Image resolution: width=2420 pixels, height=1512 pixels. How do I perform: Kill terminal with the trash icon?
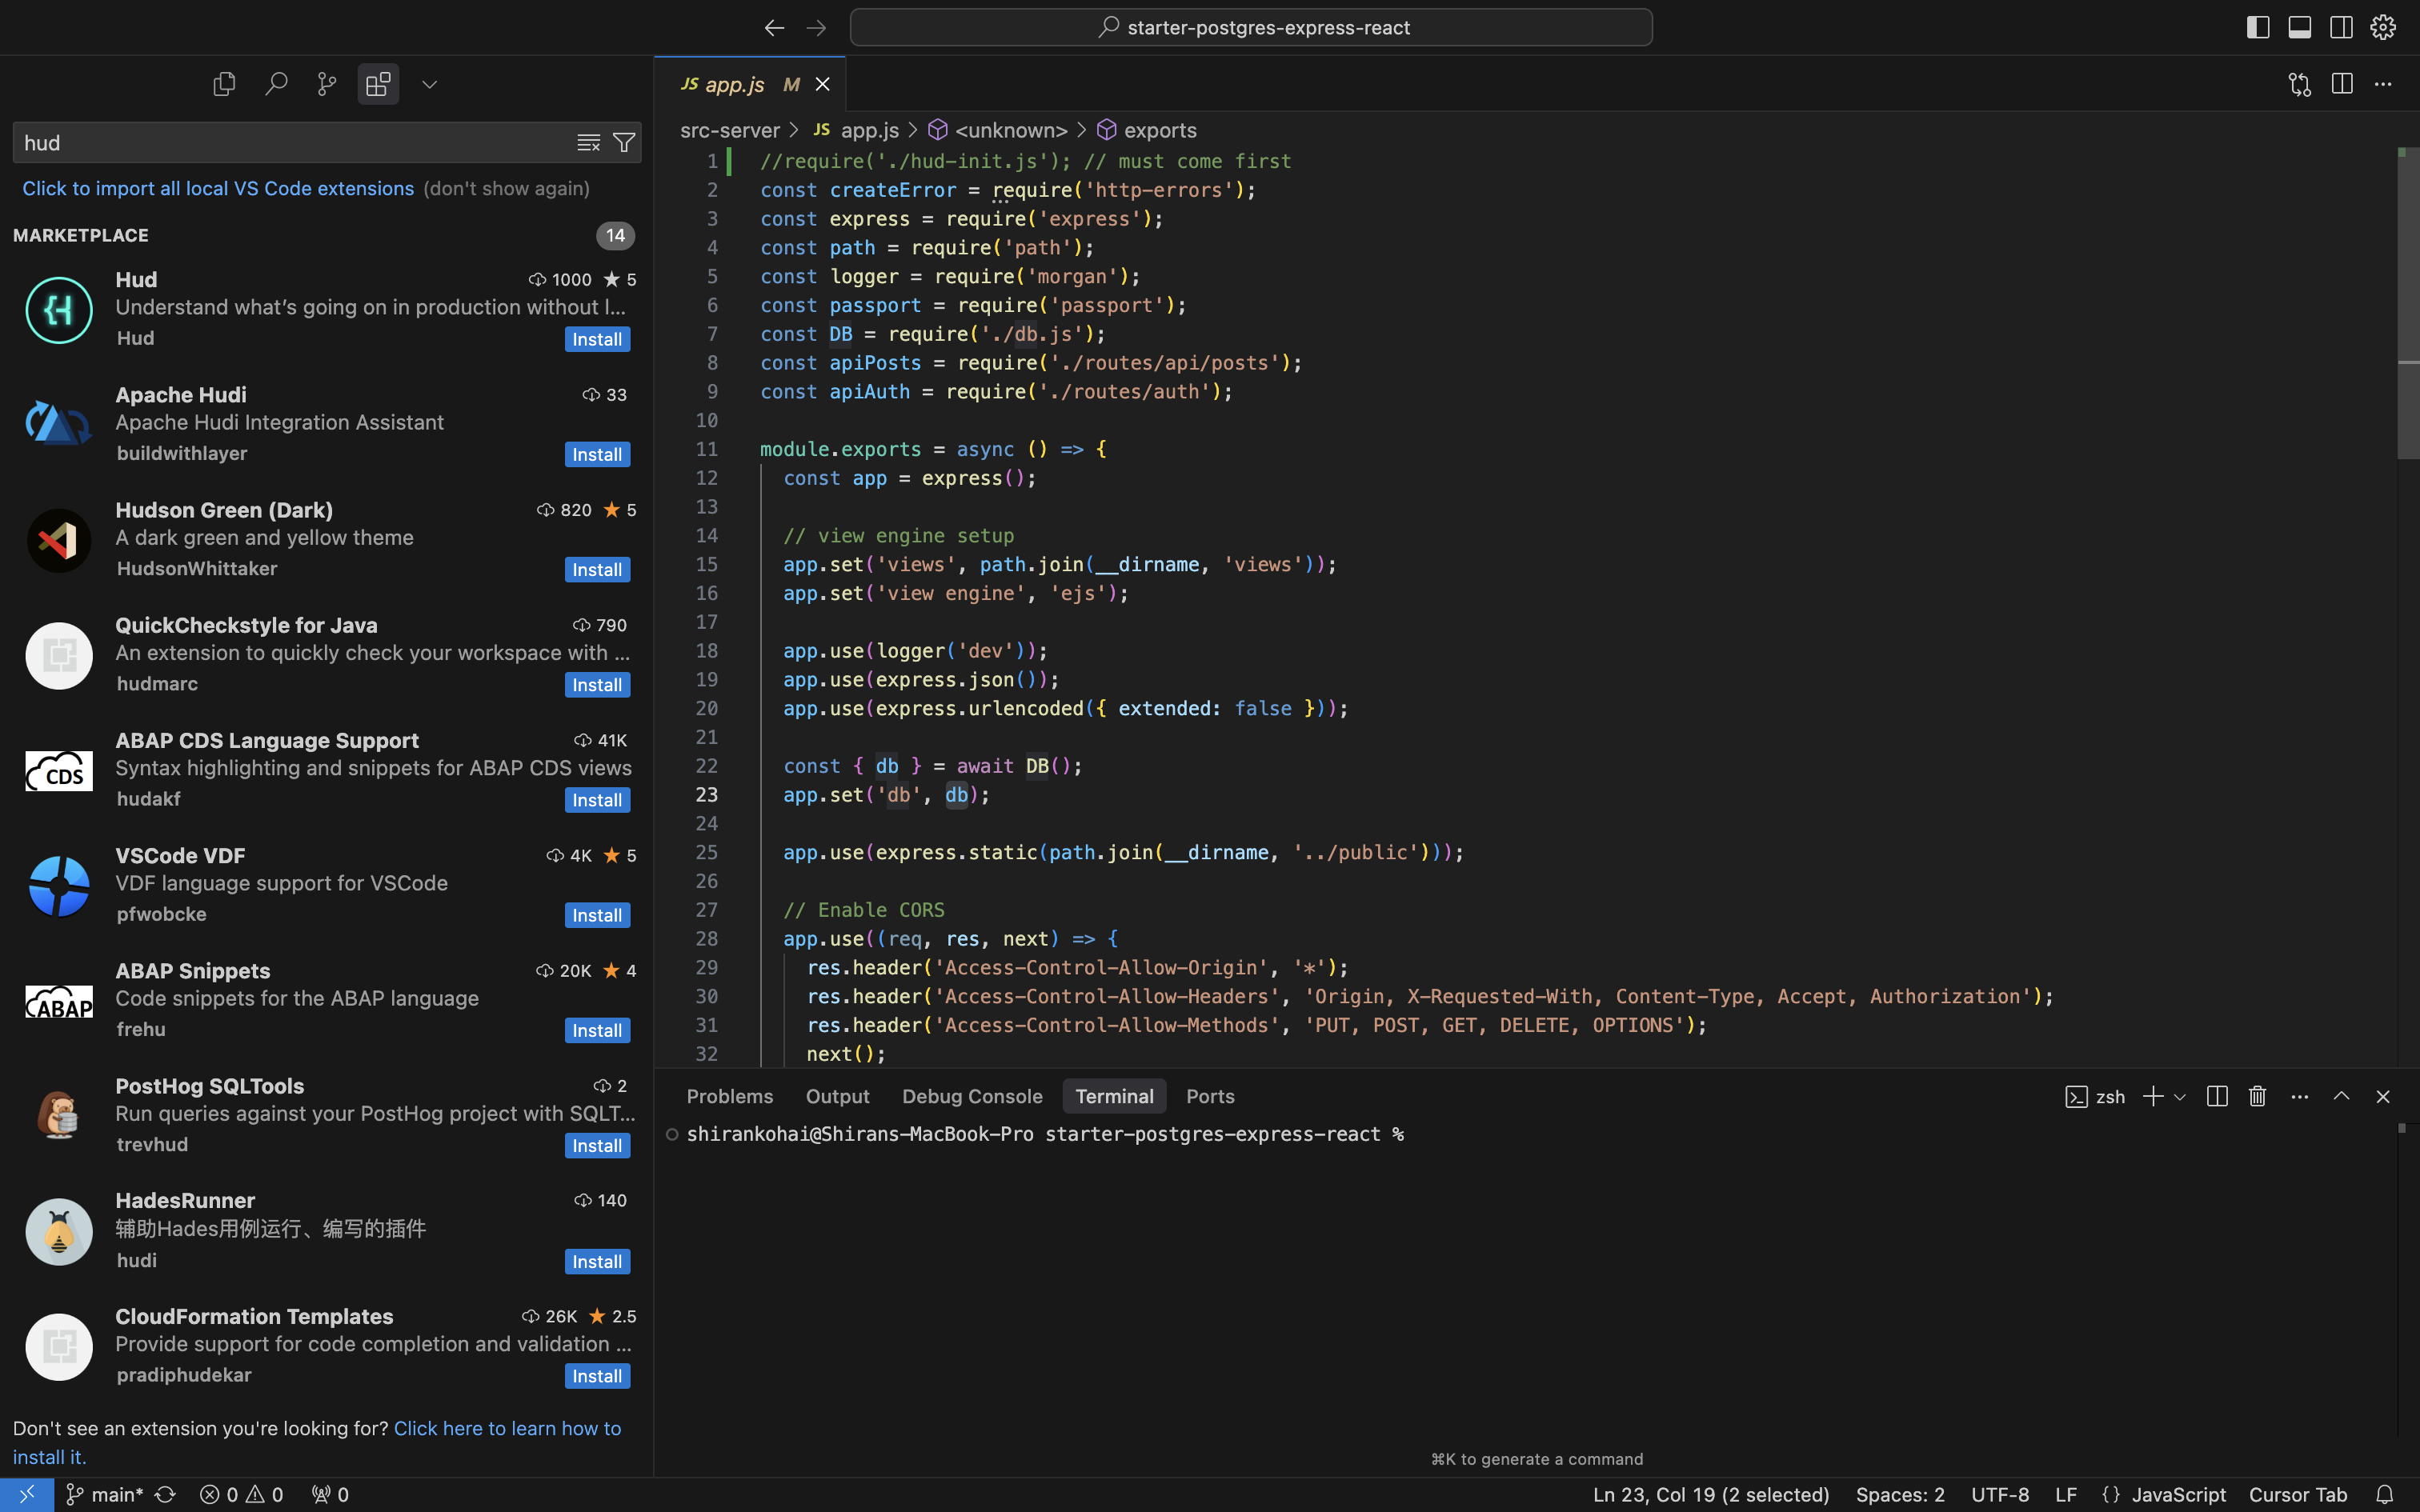coord(2257,1096)
